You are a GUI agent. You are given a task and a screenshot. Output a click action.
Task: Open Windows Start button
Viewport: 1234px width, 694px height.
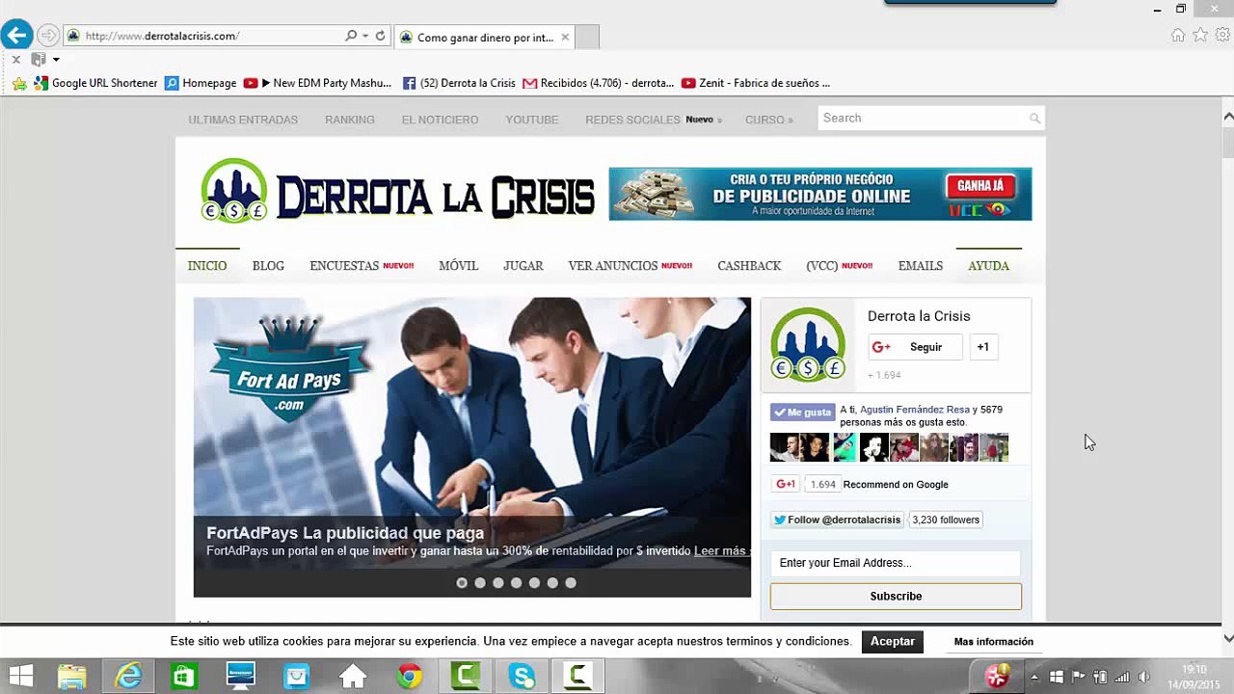click(19, 677)
